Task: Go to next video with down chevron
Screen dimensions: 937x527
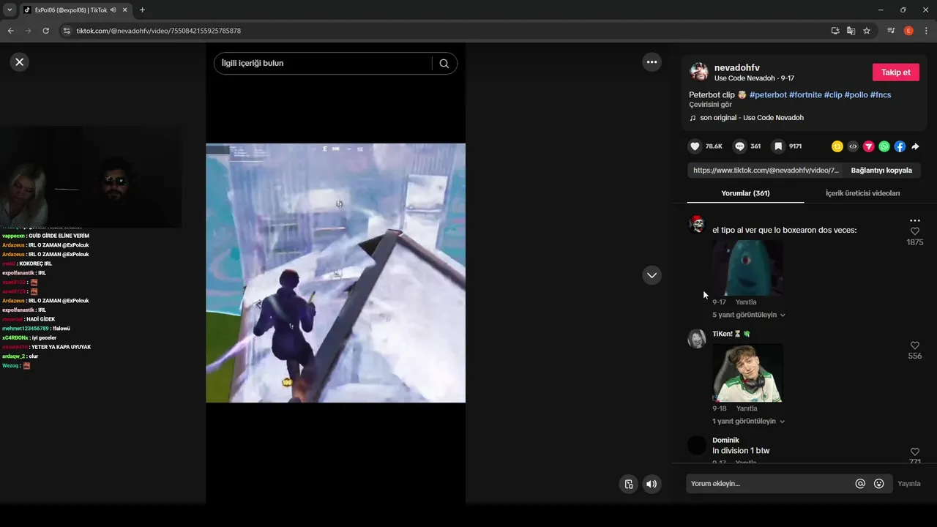Action: 652,275
